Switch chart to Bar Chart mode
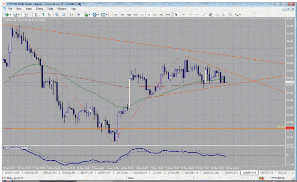The image size is (297, 182). click(36, 15)
